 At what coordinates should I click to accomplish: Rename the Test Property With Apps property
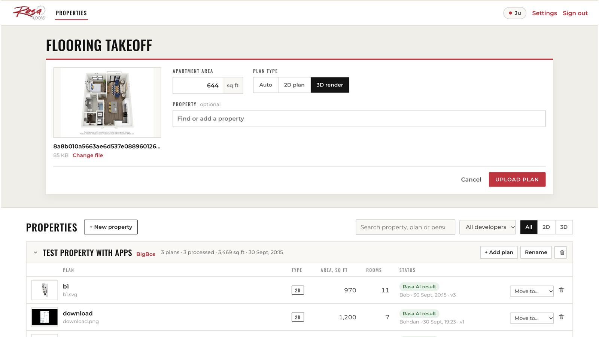tap(536, 252)
